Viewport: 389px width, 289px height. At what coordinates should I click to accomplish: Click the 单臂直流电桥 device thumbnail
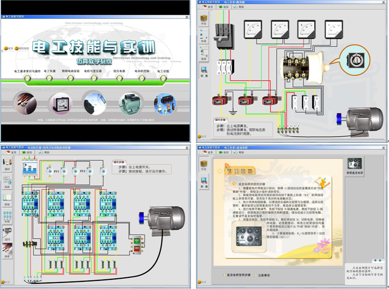(x=355, y=165)
